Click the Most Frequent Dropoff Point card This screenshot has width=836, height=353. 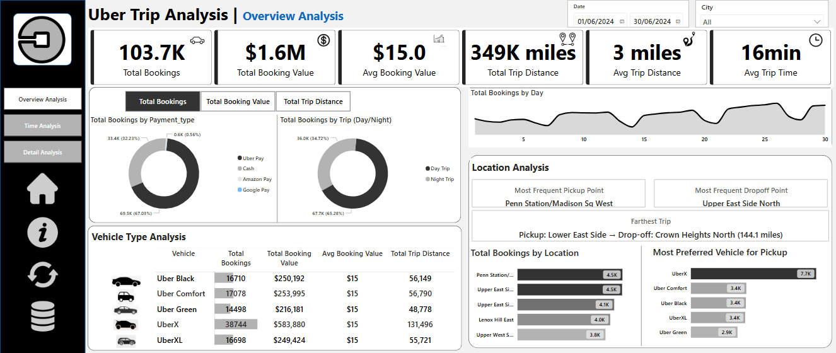741,194
